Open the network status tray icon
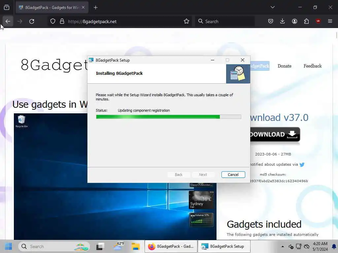This screenshot has width=338, height=253. [x=298, y=246]
